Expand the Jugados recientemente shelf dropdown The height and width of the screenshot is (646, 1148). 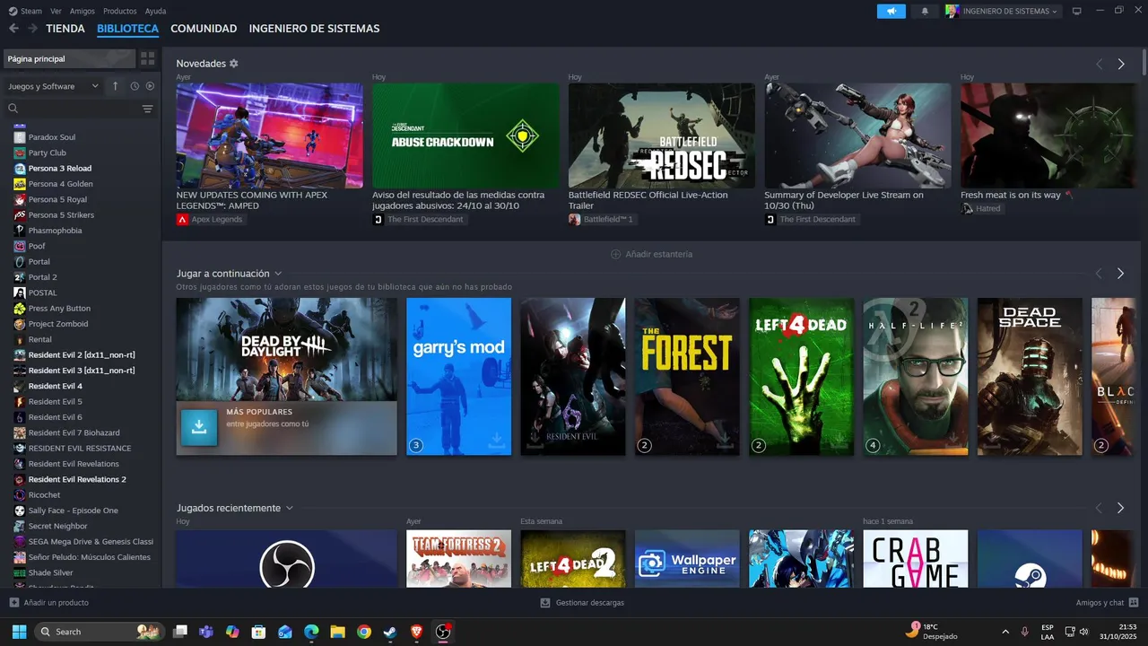coord(290,508)
